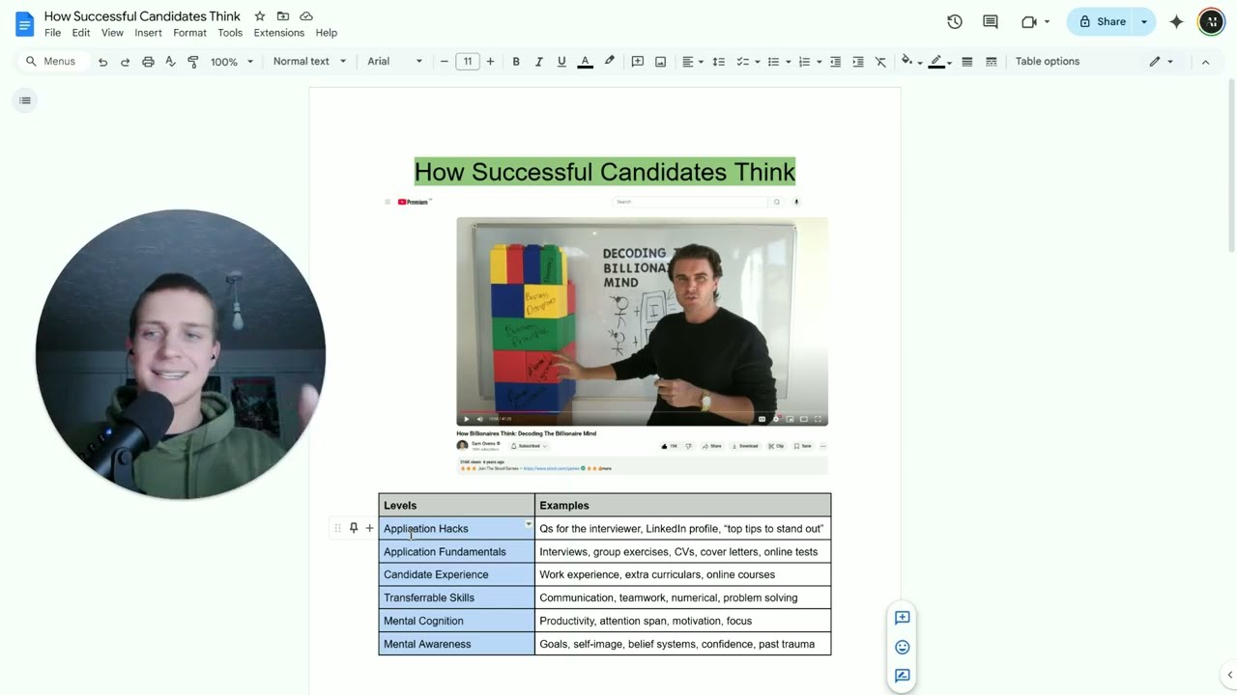Select the paint format tool
This screenshot has width=1237, height=695.
[x=192, y=62]
